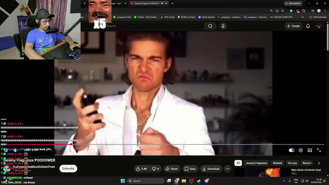329x185 pixels.
Task: Close the Jeremy Fragrance tab
Action: (166, 3)
